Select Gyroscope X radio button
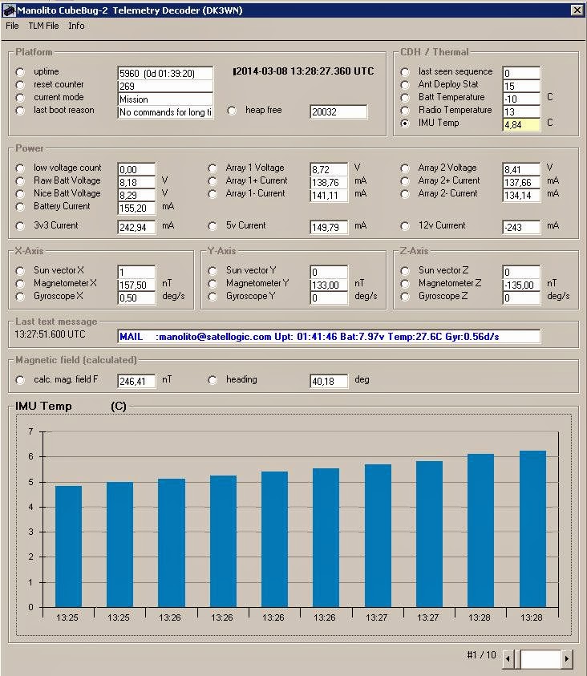 [x=20, y=297]
